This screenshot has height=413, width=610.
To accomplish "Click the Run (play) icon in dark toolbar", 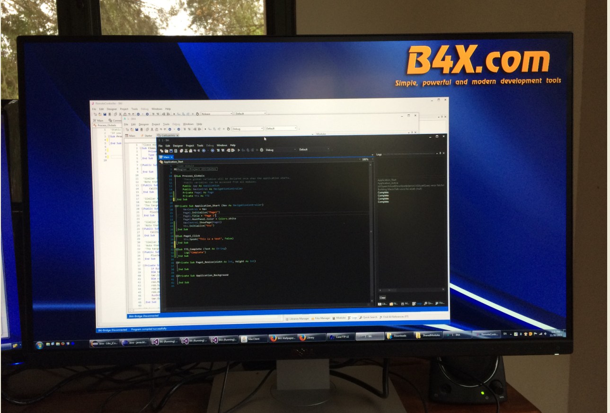I will click(x=239, y=150).
